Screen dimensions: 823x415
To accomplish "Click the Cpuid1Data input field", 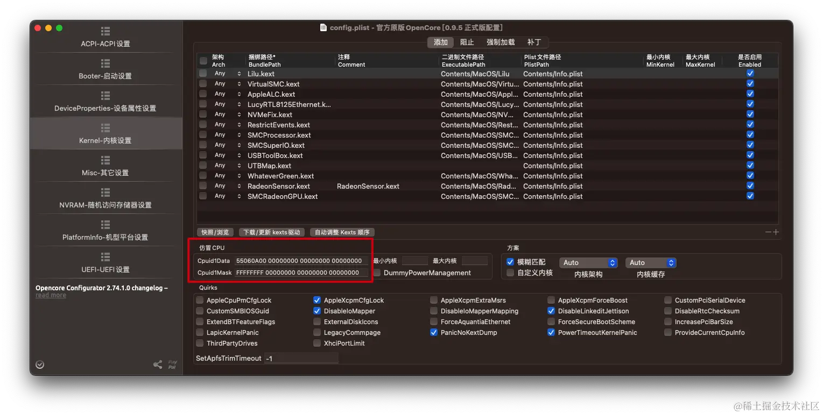I will [301, 261].
